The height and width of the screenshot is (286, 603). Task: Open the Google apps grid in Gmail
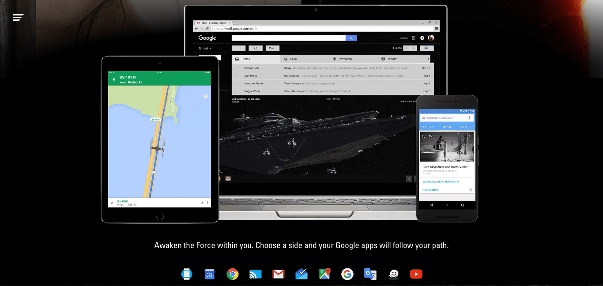[x=414, y=38]
